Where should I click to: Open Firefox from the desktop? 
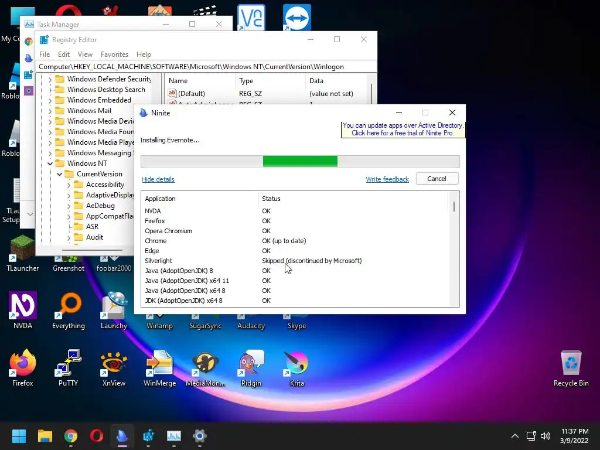coord(23,367)
